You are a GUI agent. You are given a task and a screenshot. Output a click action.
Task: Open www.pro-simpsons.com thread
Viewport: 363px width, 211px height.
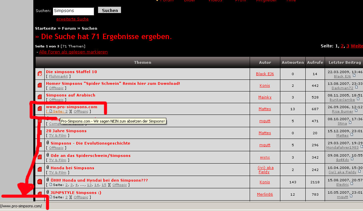pyautogui.click(x=72, y=107)
